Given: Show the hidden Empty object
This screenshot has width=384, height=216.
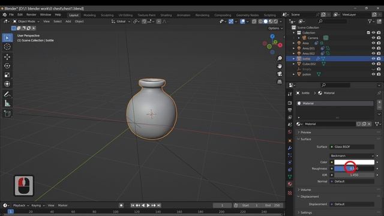Looking at the screenshot, I should point(373,70).
